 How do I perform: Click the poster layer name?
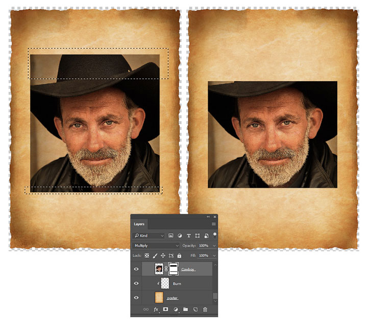click(172, 298)
